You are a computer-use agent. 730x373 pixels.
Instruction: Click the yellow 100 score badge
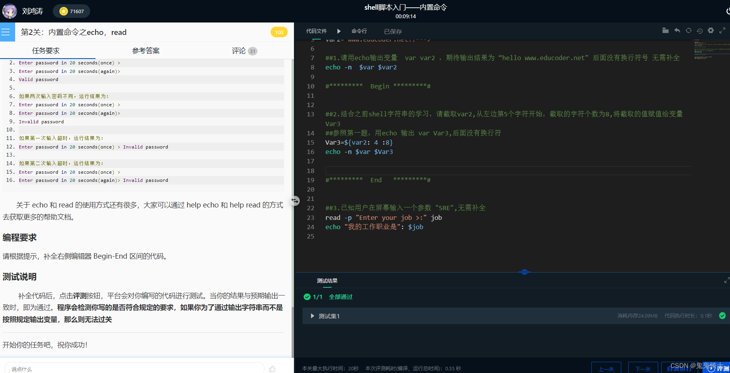click(279, 32)
